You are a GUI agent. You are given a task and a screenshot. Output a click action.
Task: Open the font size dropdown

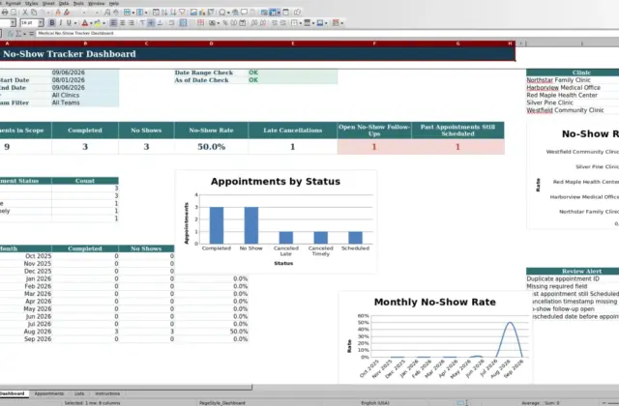coord(41,23)
